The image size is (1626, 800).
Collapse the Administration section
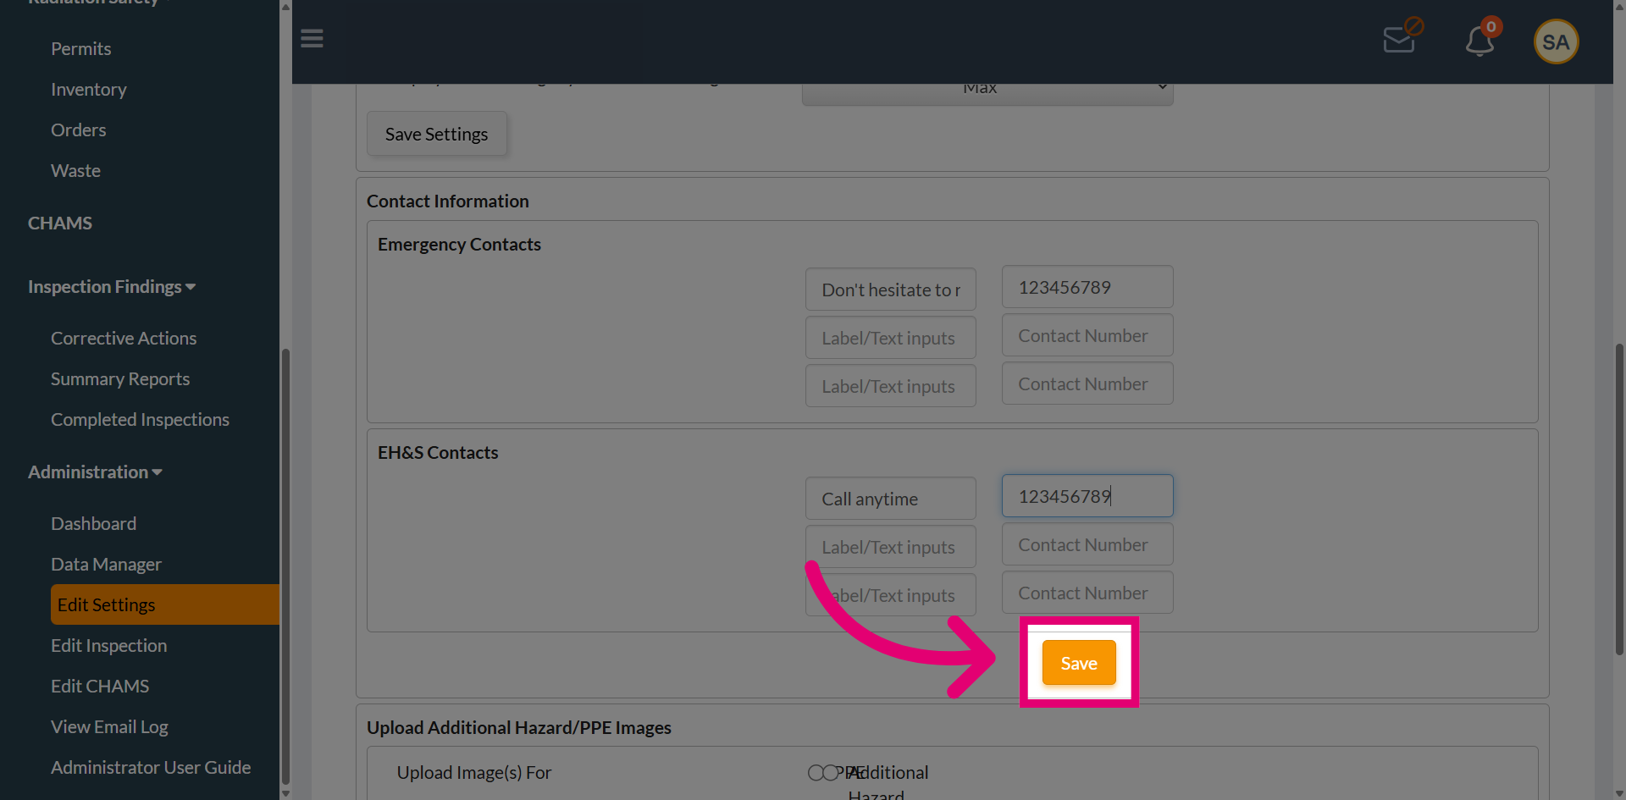95,472
